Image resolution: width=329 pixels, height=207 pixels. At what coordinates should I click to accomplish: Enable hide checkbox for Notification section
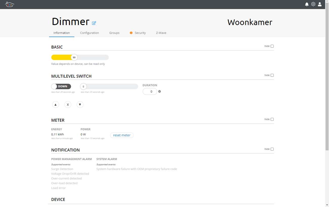[x=272, y=149]
